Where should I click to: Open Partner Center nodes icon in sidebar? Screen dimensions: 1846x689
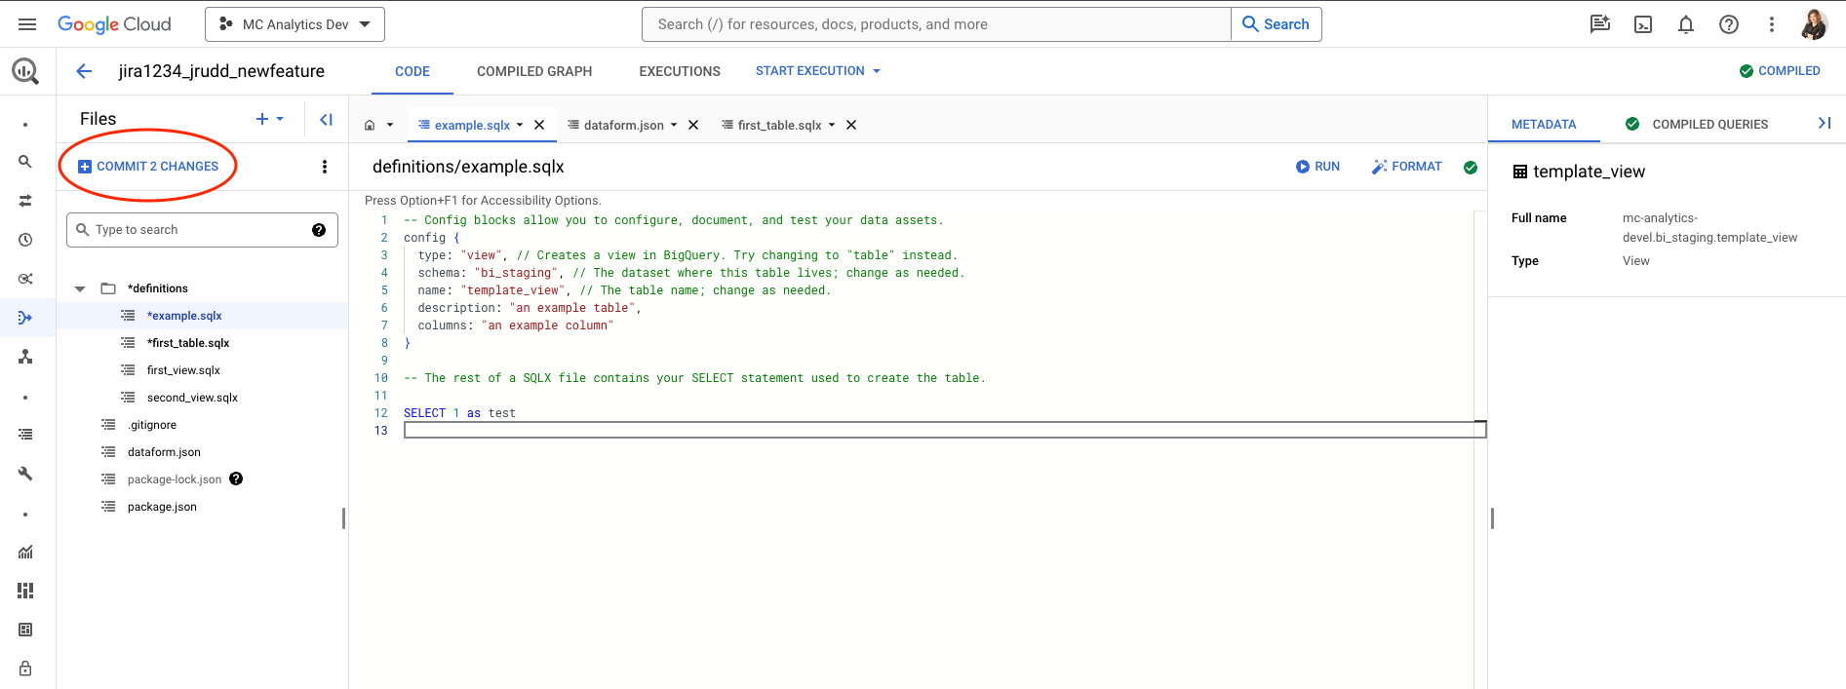click(x=25, y=357)
